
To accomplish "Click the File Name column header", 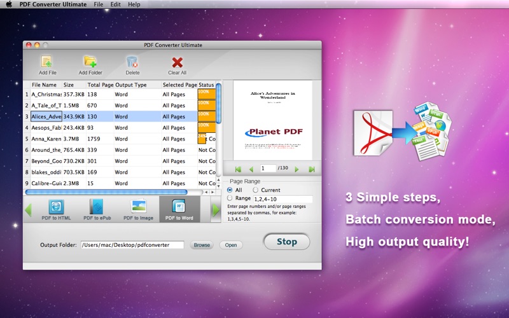I will [46, 85].
